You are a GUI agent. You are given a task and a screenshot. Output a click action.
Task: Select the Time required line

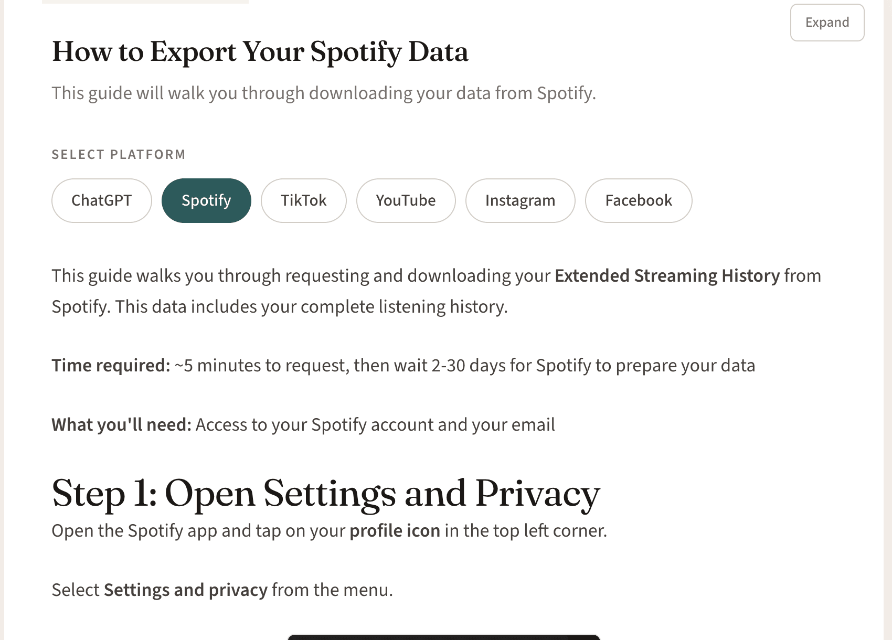click(403, 365)
